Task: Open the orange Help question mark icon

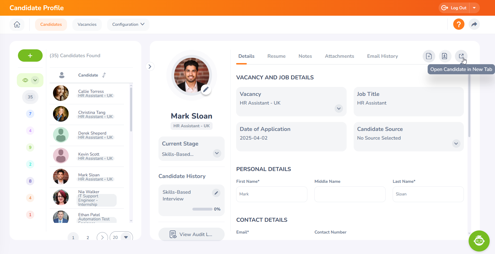Action: click(x=459, y=24)
